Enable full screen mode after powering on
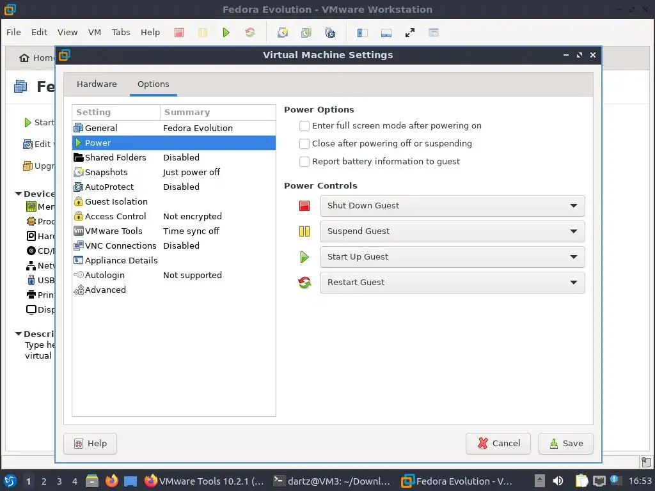This screenshot has width=655, height=491. coord(304,126)
